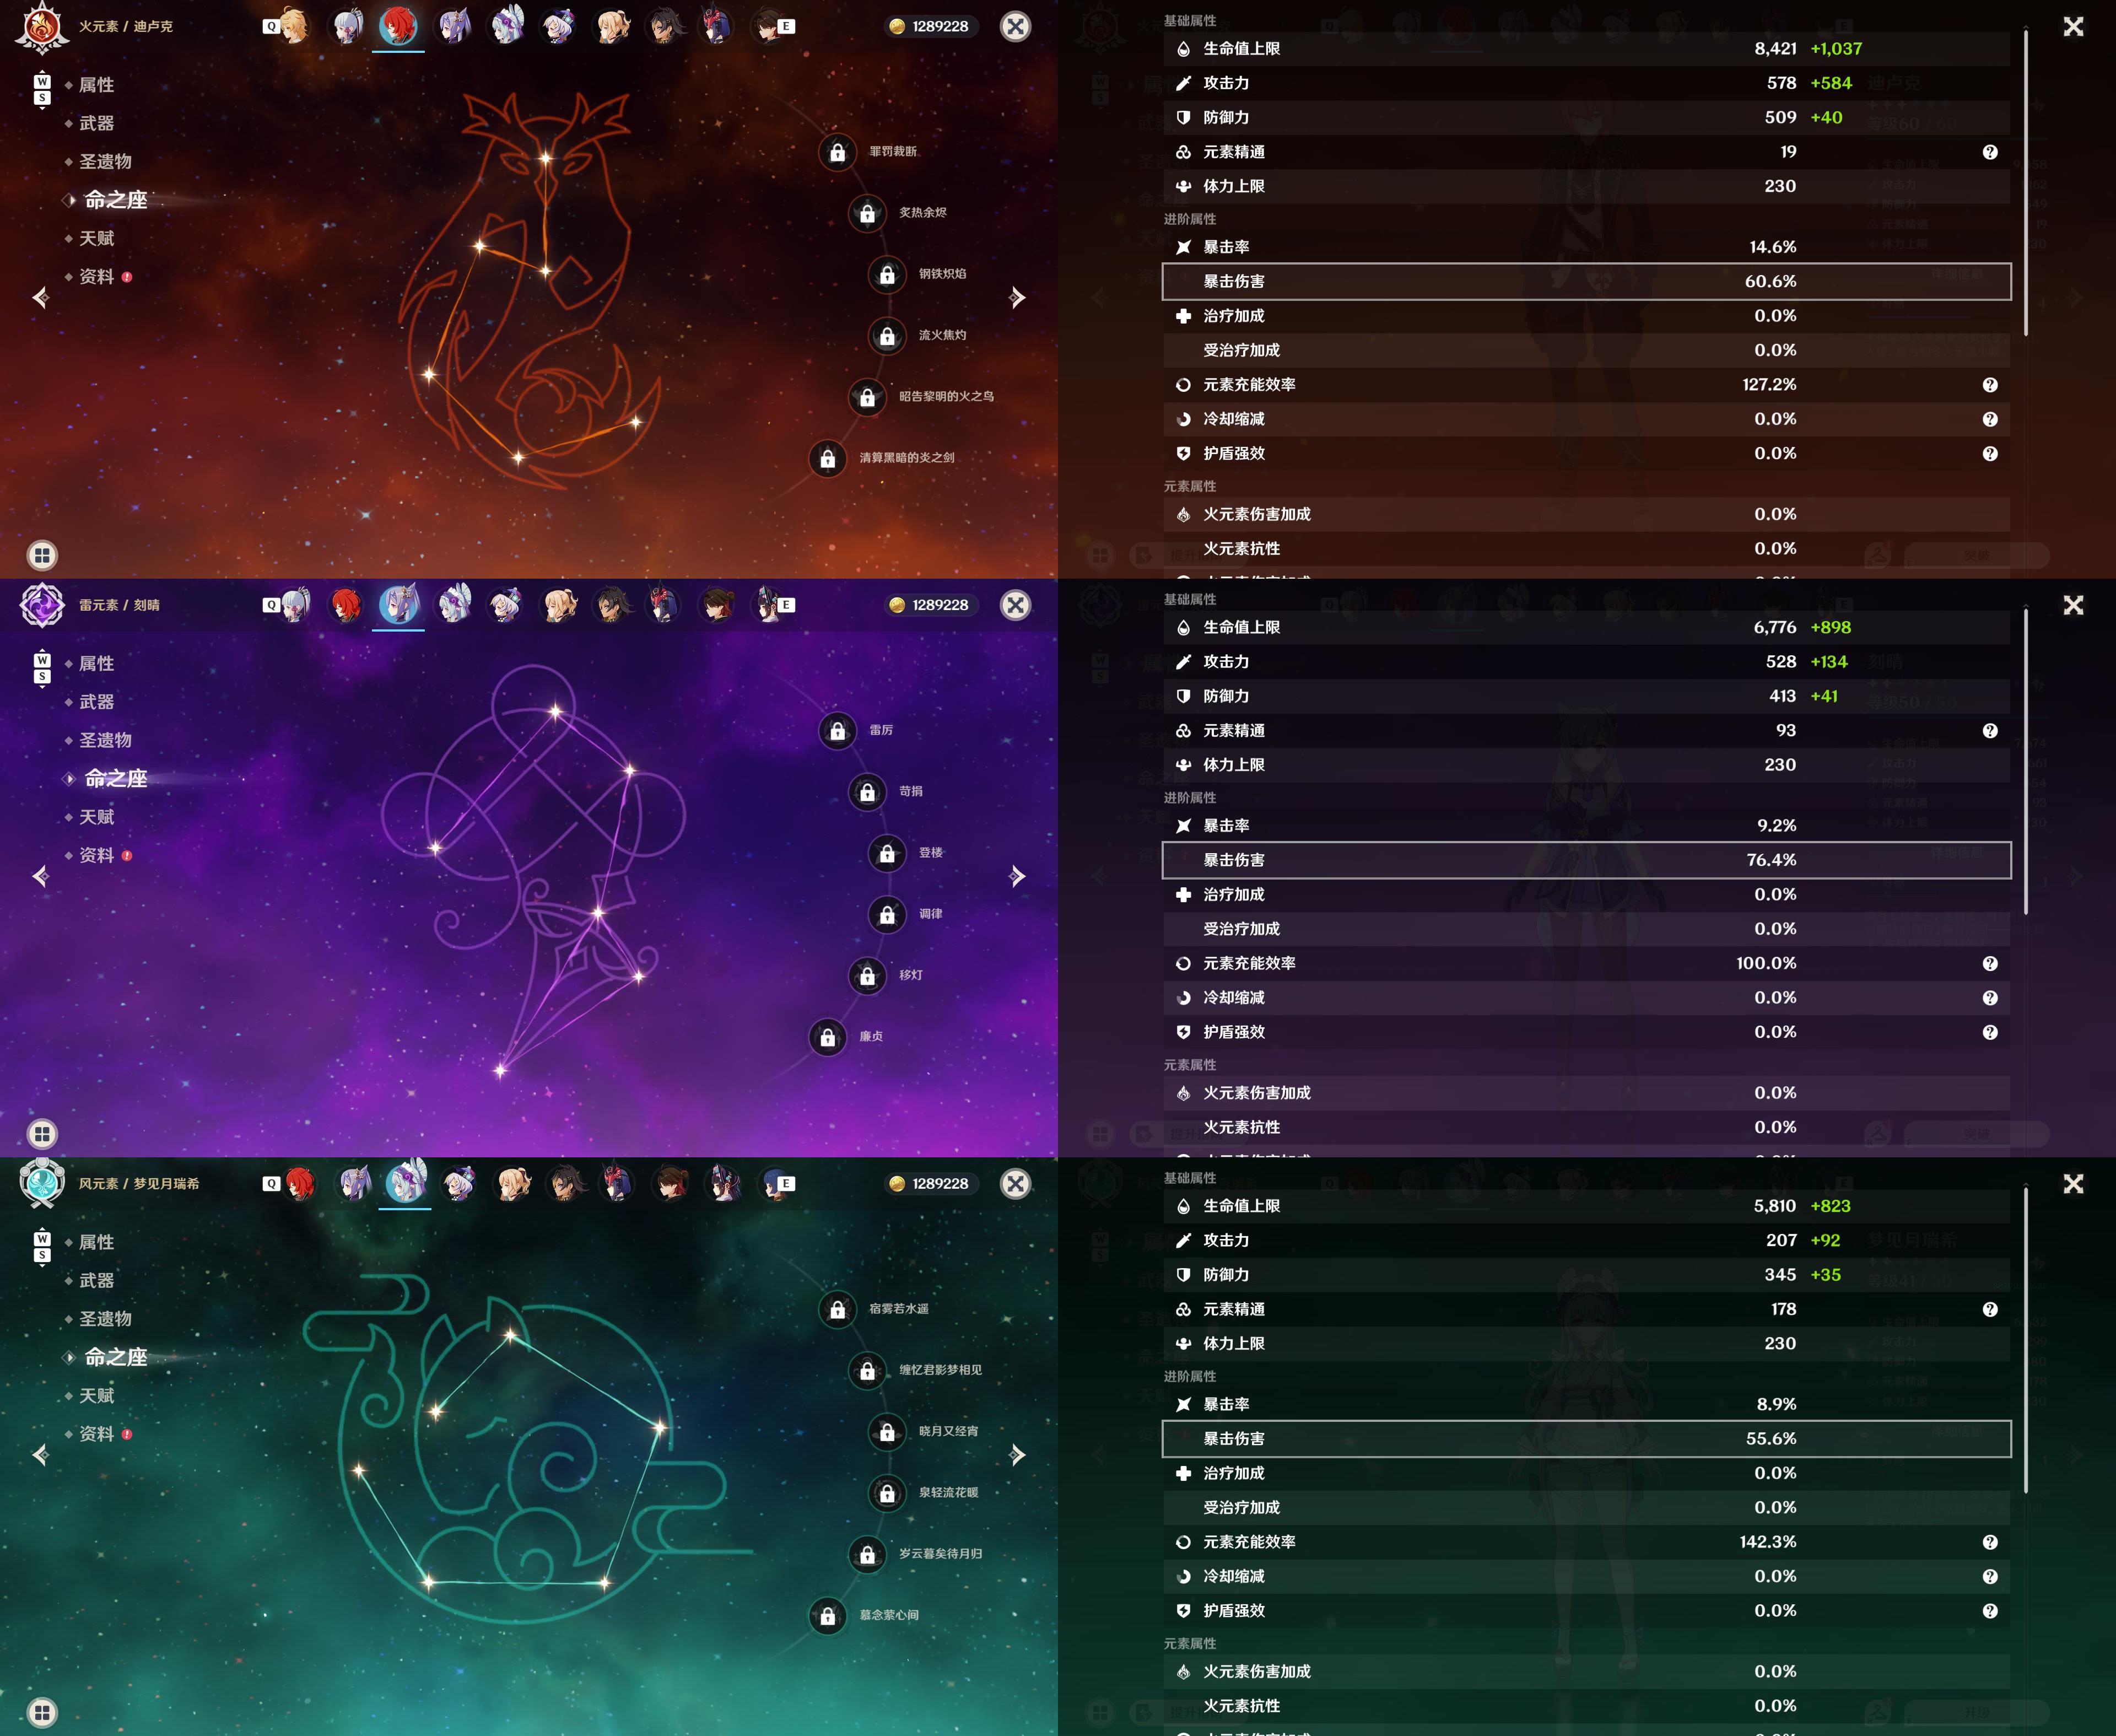
Task: Select the 暴击伤害 60.6% row
Action: click(x=1586, y=282)
